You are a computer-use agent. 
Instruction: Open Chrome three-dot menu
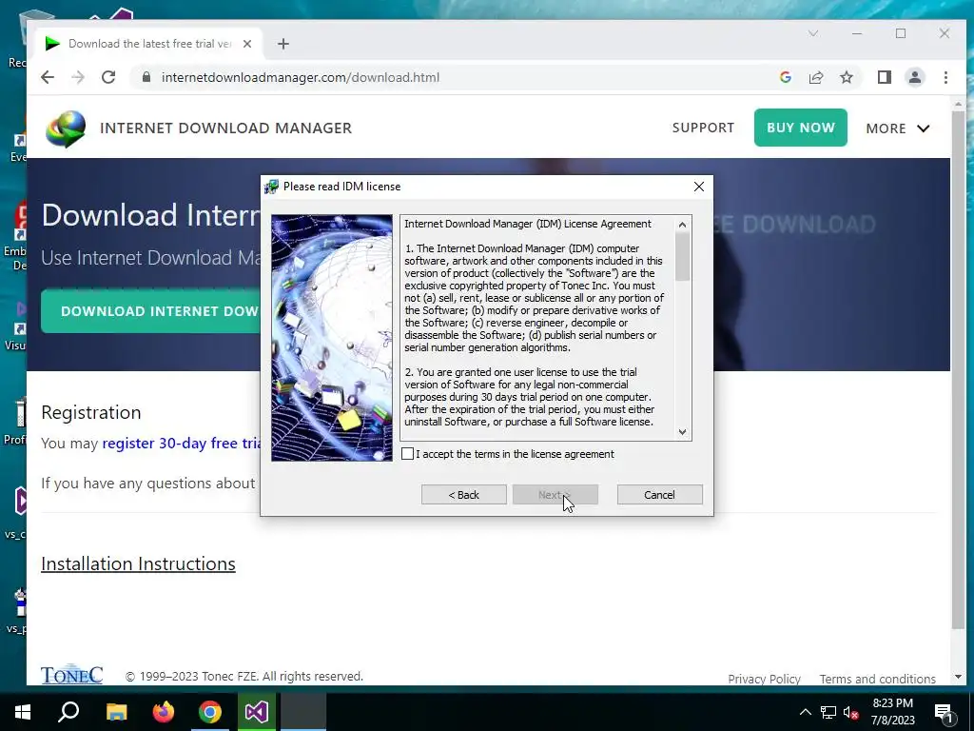click(x=946, y=77)
